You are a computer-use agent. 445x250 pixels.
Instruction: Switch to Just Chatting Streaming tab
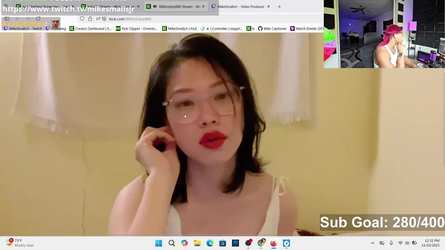pos(44,7)
